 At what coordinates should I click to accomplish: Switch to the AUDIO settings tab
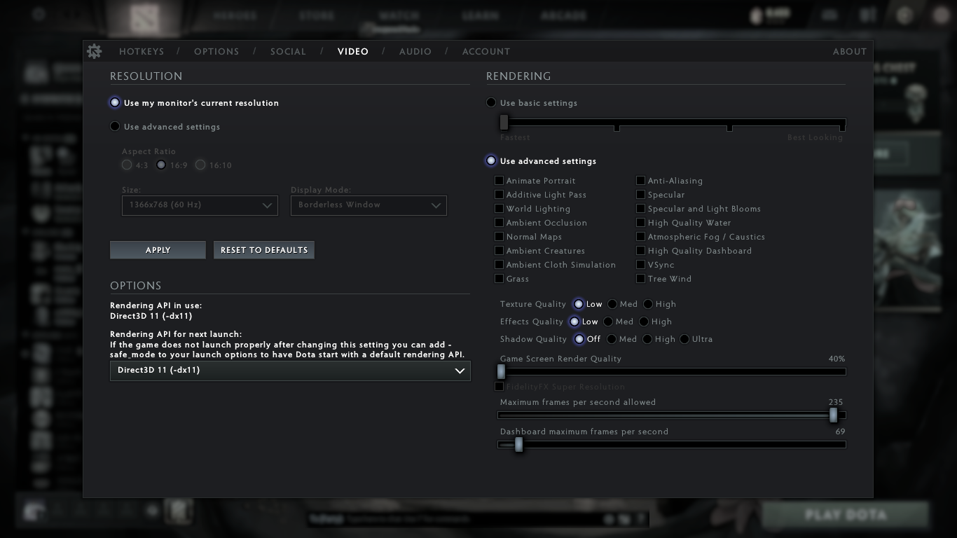(415, 51)
